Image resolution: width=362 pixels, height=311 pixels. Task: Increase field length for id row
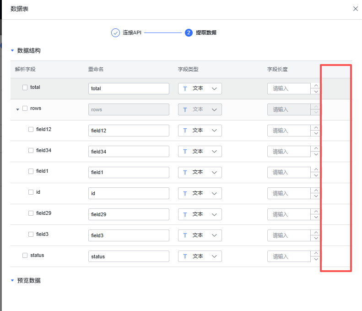click(316, 191)
